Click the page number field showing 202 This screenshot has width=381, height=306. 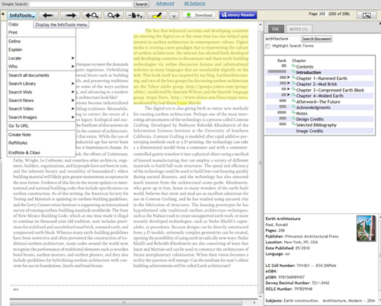point(322,14)
